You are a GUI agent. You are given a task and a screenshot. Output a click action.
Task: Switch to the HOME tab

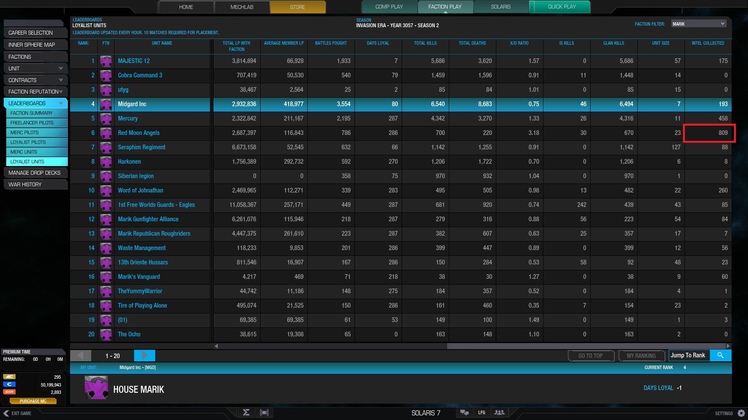click(x=186, y=7)
